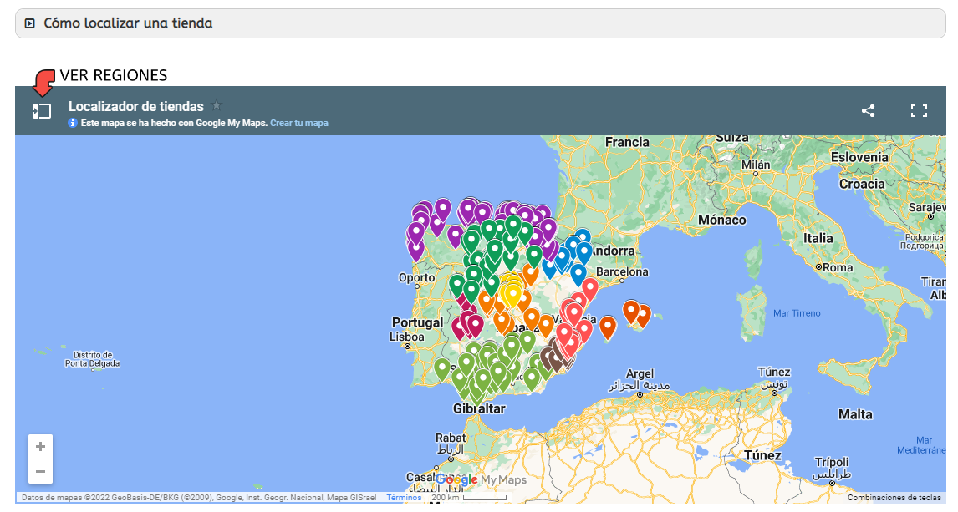Click a yellow pin near Madrid
Image resolution: width=958 pixels, height=512 pixels.
tap(514, 295)
